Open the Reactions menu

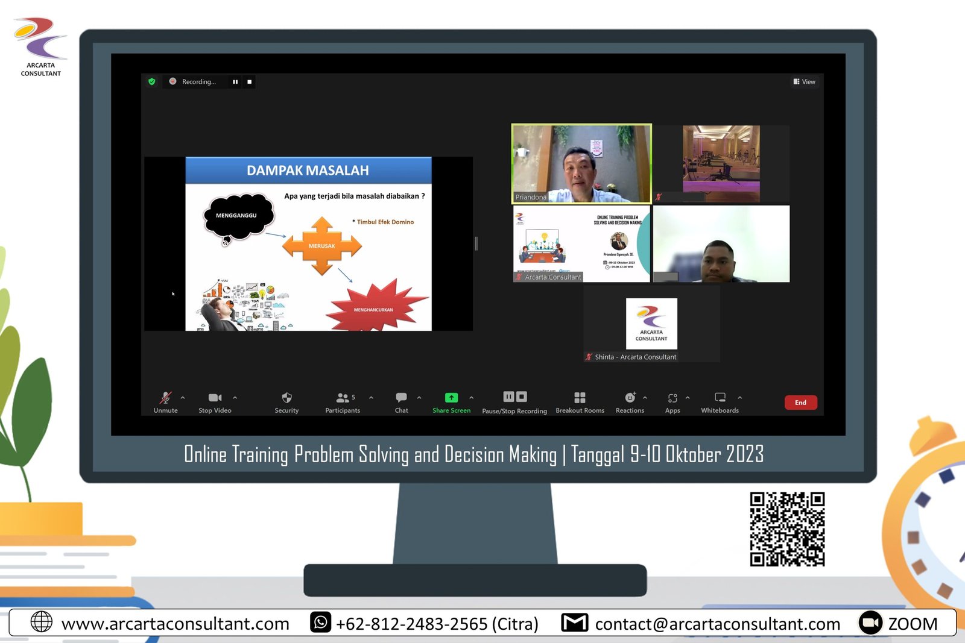pyautogui.click(x=630, y=398)
